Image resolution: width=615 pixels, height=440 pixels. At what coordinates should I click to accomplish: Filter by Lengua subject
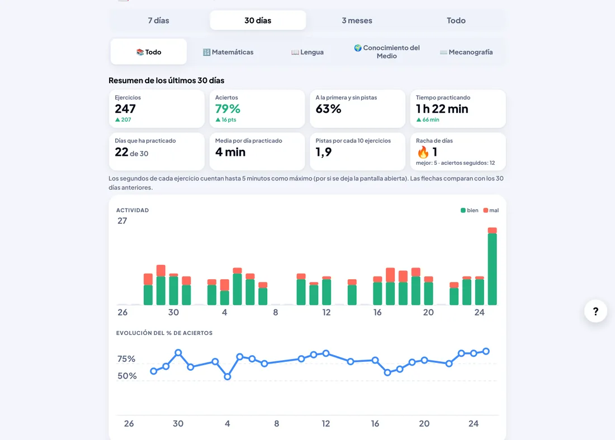[307, 52]
